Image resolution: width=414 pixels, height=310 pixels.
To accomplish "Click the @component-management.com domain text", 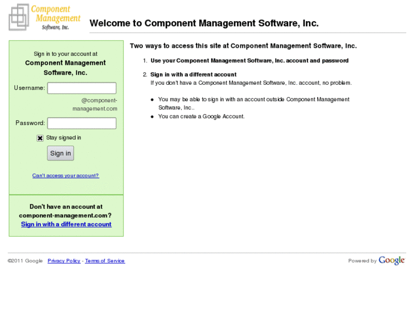I will click(95, 105).
